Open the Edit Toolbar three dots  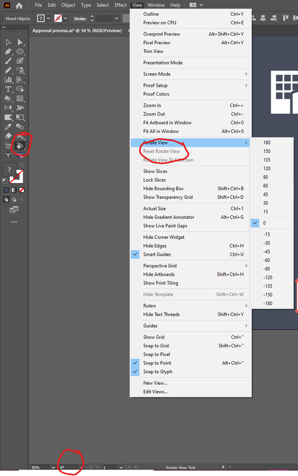(14, 222)
